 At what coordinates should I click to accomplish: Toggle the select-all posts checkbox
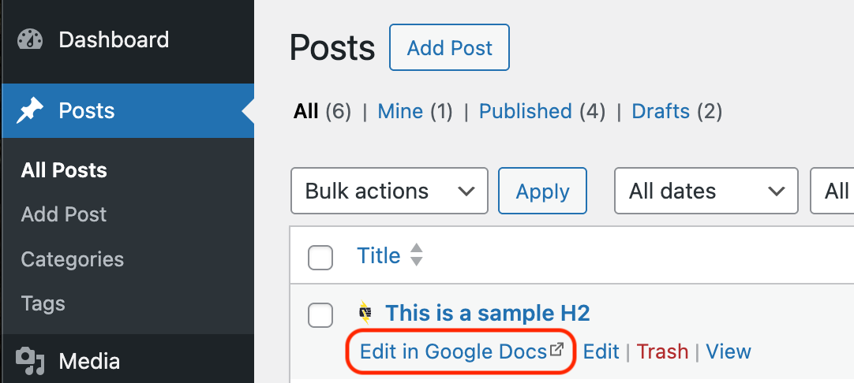pos(320,257)
